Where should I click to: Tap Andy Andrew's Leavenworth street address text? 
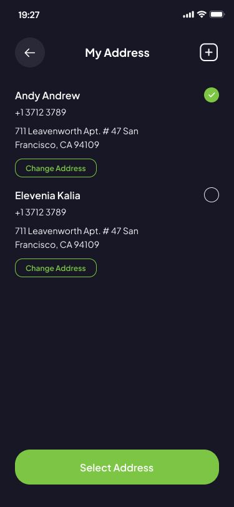point(77,131)
